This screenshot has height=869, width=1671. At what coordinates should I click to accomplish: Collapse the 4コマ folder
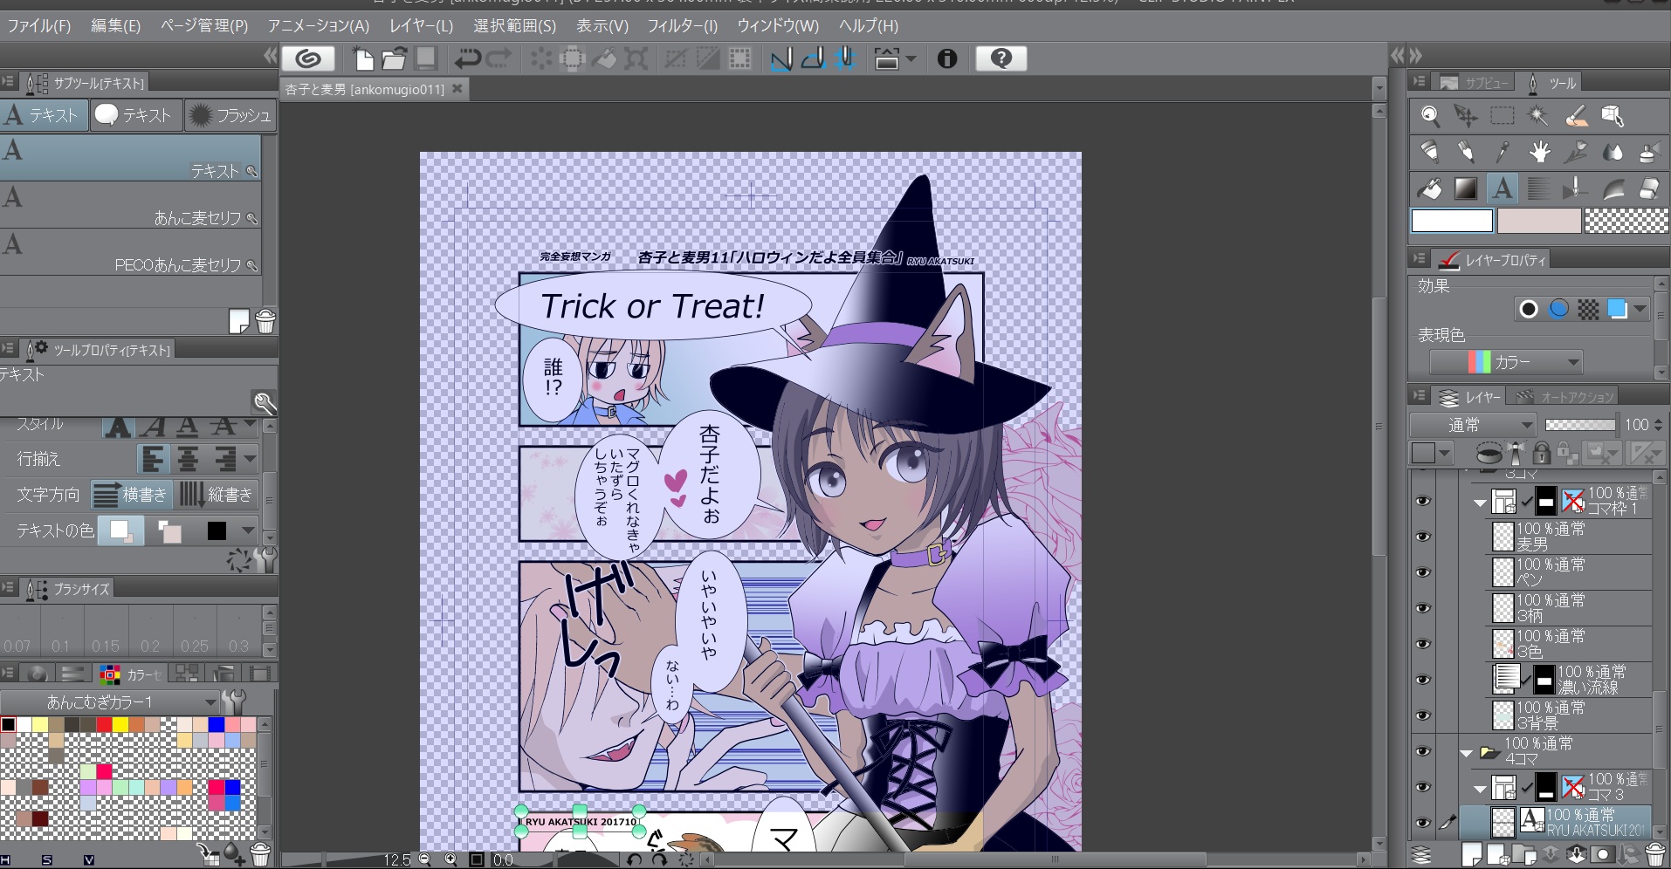click(1467, 752)
